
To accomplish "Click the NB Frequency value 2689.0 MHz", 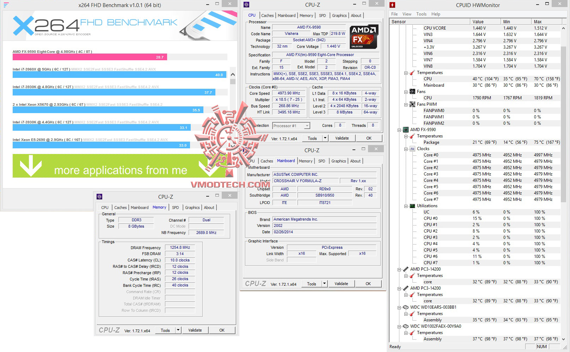I will (207, 233).
